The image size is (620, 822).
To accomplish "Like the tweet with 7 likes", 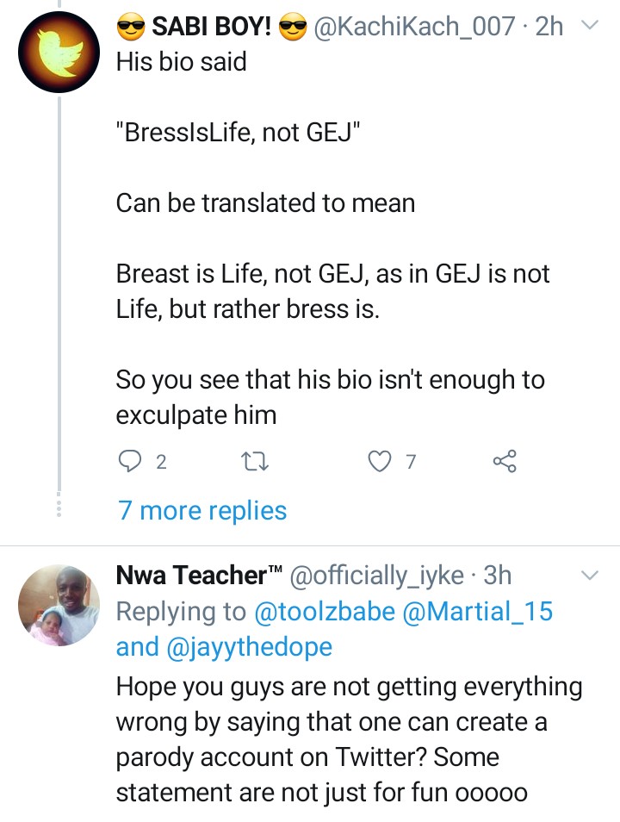I will tap(380, 463).
